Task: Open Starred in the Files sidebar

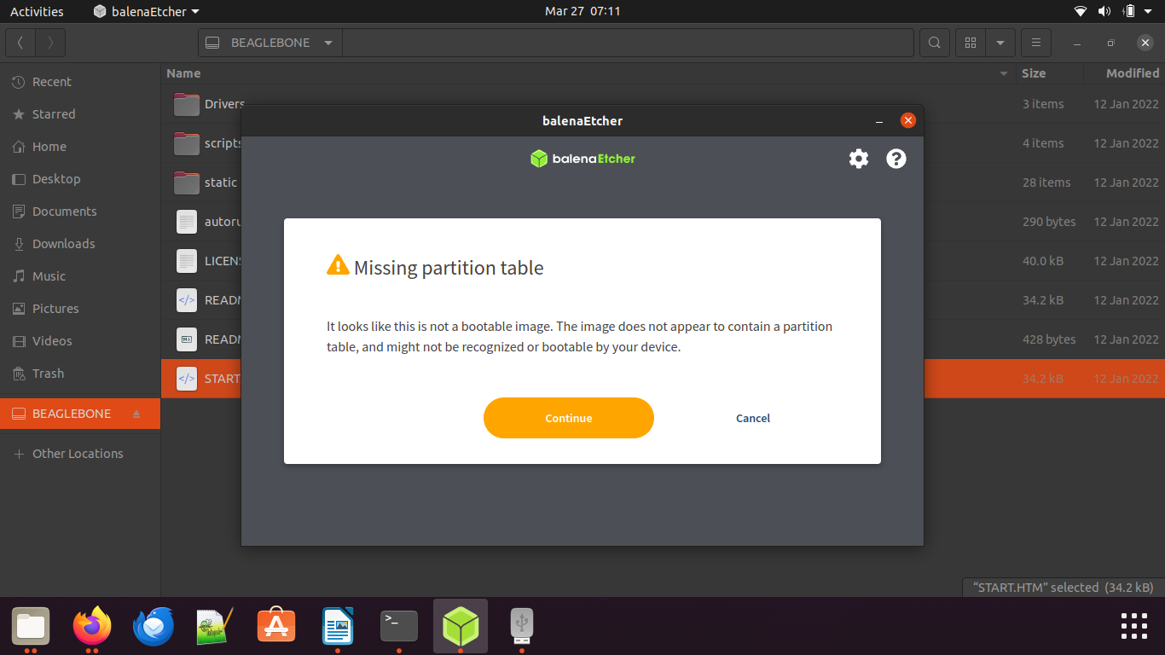Action: click(x=80, y=114)
